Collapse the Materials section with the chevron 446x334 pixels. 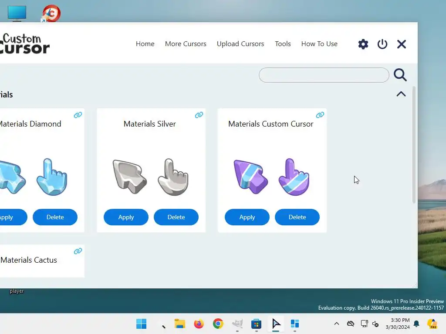(401, 94)
